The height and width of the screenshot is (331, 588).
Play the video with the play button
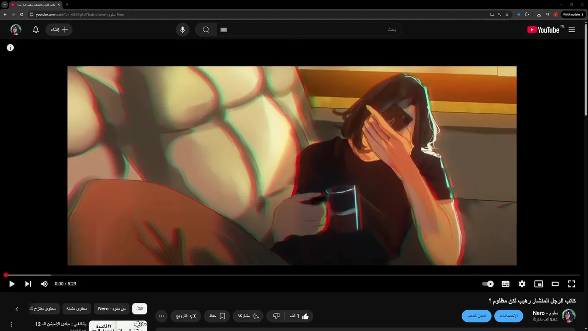tap(12, 284)
